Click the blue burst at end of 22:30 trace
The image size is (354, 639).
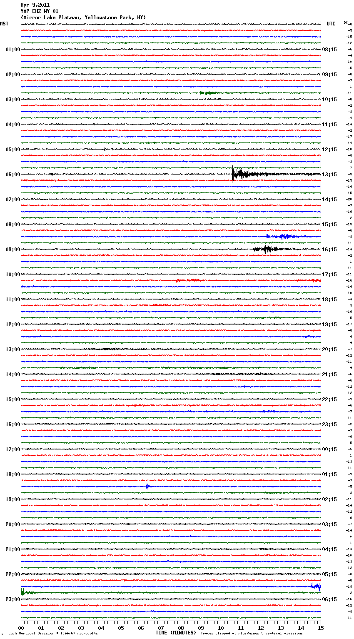tap(316, 586)
